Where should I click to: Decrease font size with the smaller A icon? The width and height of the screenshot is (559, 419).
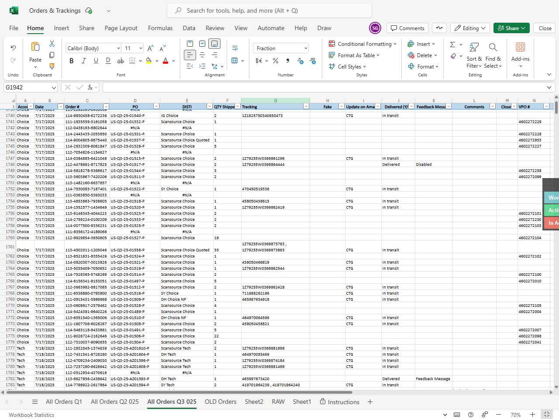click(x=162, y=48)
